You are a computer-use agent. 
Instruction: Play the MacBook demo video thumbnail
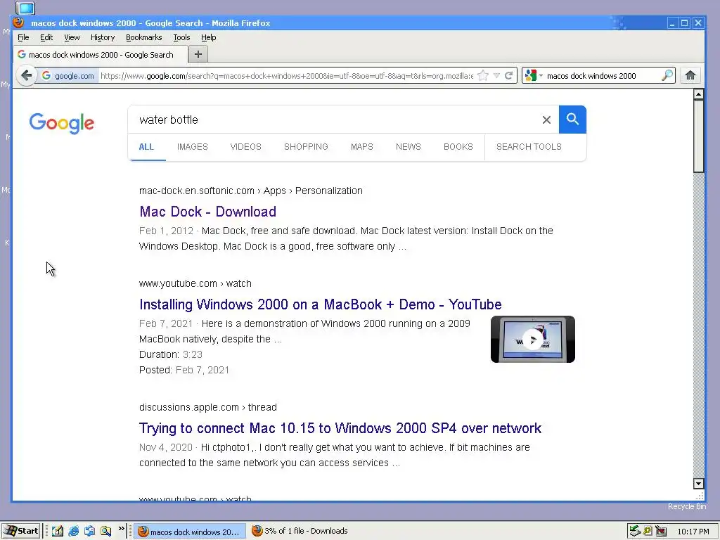tap(533, 340)
